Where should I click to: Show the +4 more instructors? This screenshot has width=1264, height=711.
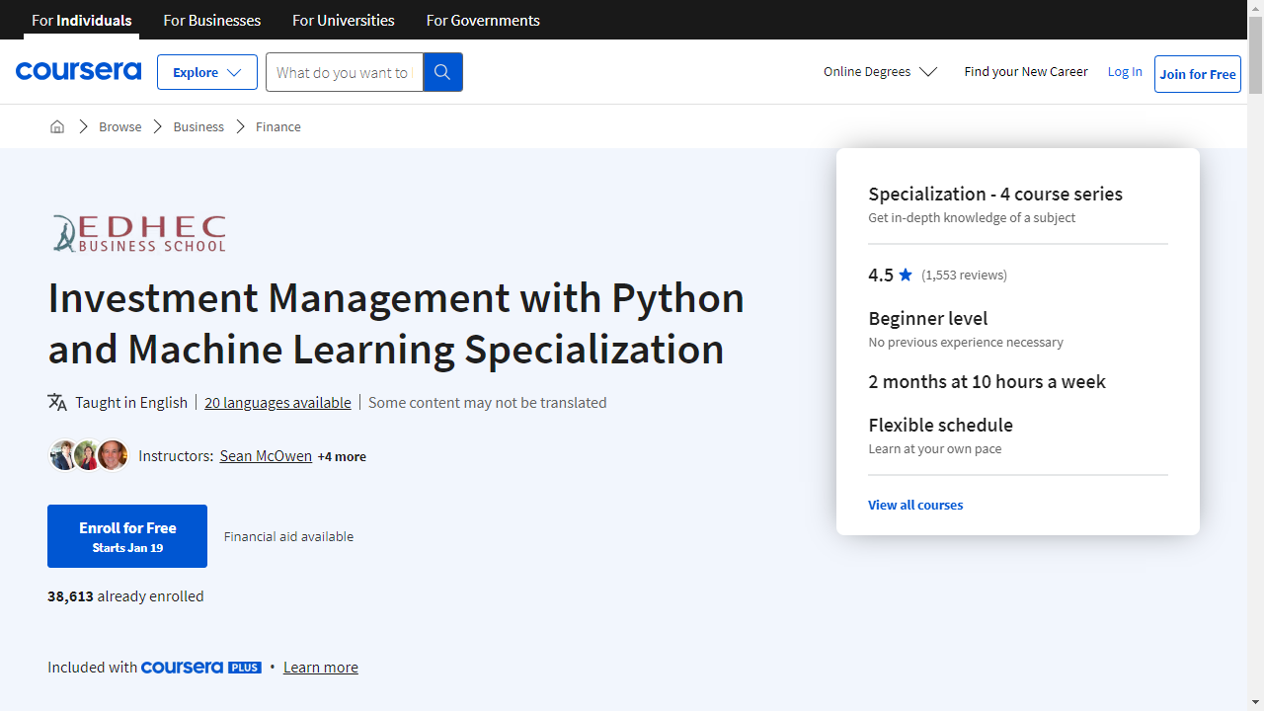342,456
